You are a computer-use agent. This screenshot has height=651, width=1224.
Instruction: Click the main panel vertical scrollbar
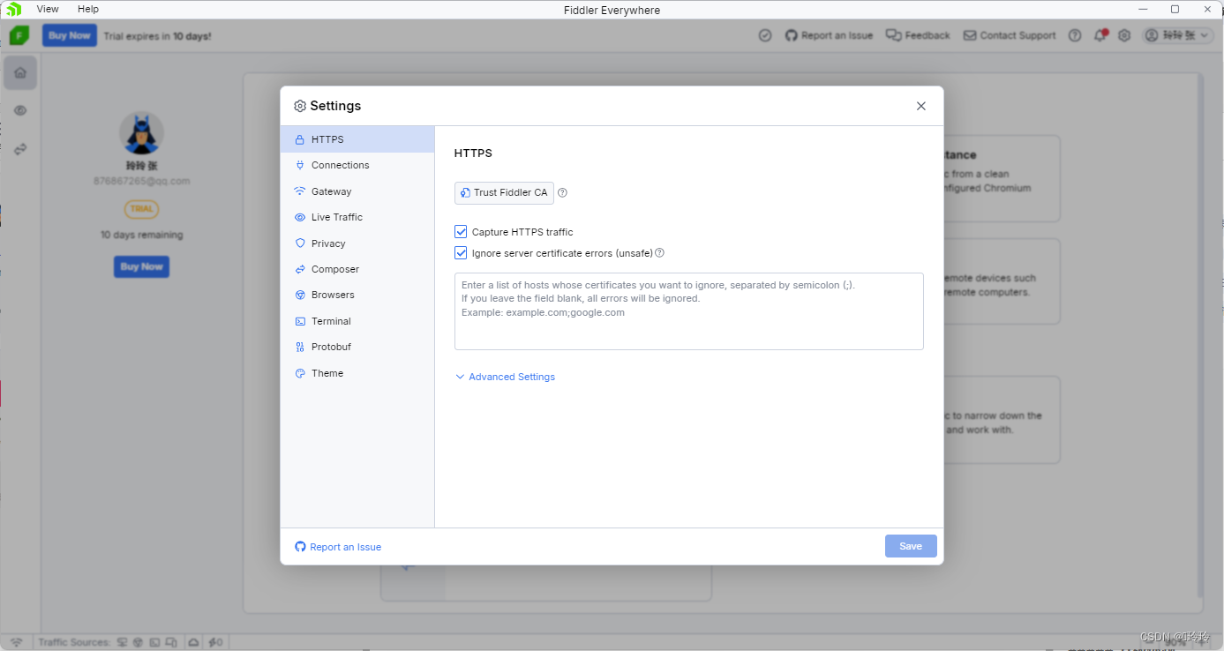1198,335
